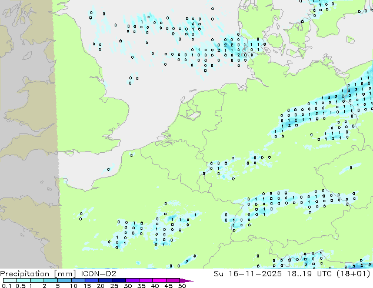
Task: Click the '10' legend scale label
Action: click(x=74, y=286)
